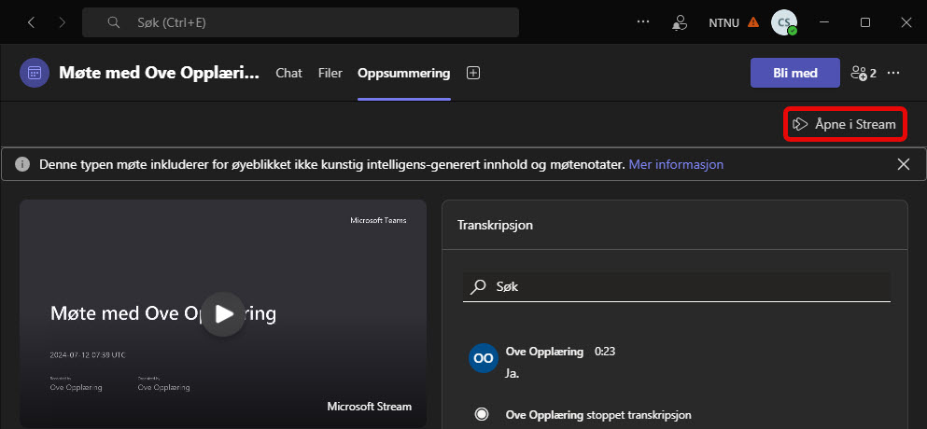Click Åpne i Stream

tap(844, 124)
